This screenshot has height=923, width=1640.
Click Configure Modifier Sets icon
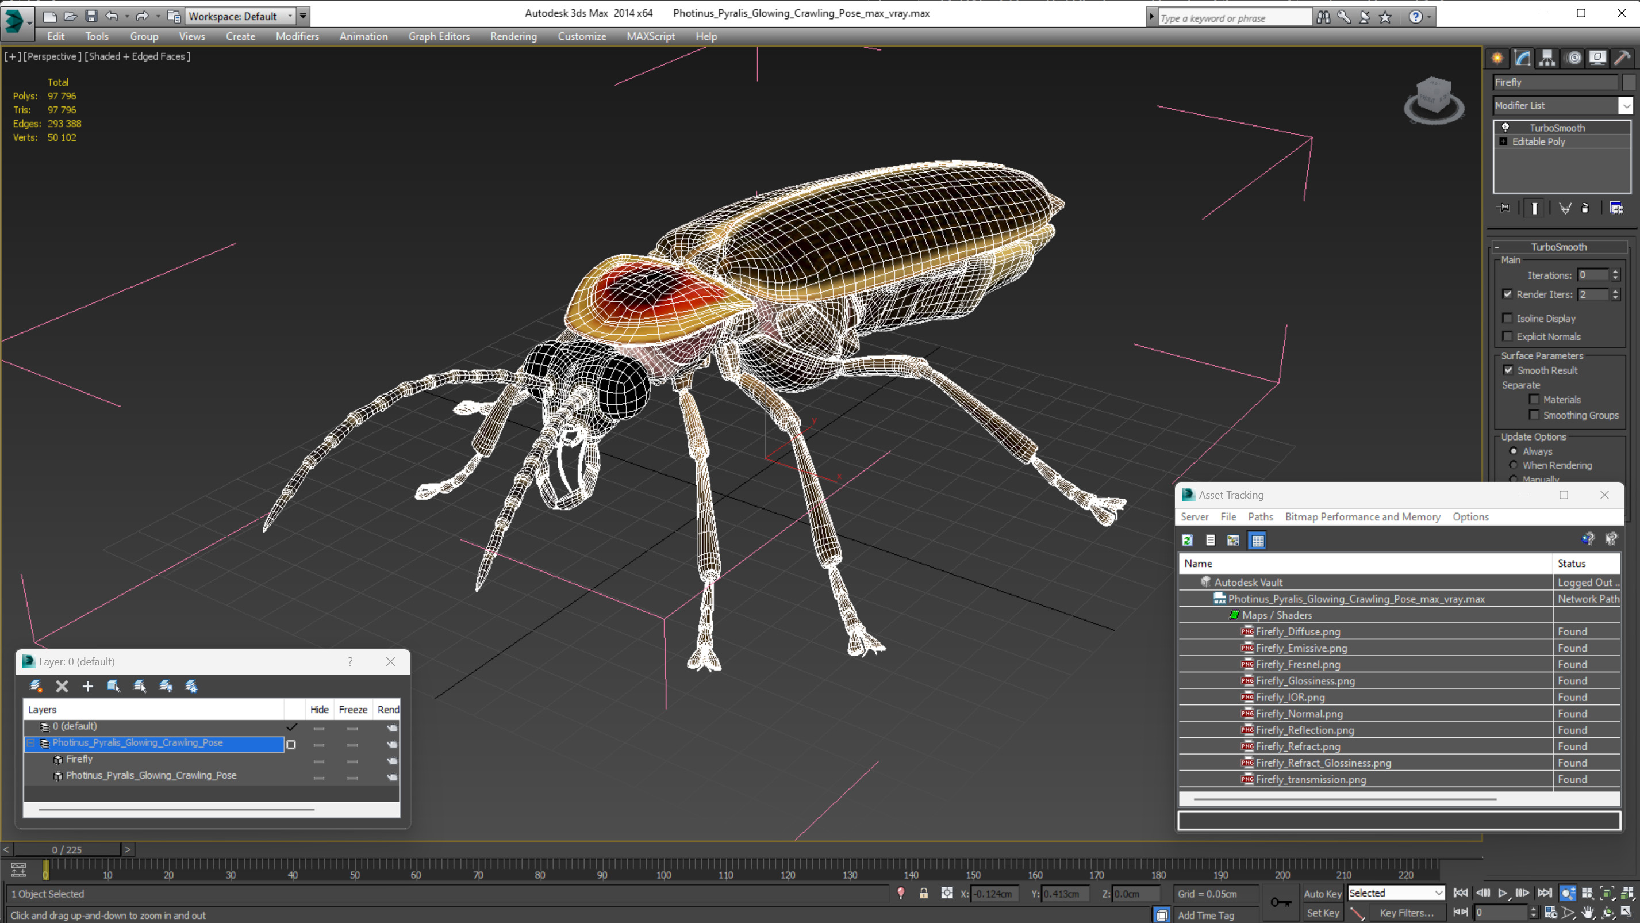point(1616,208)
